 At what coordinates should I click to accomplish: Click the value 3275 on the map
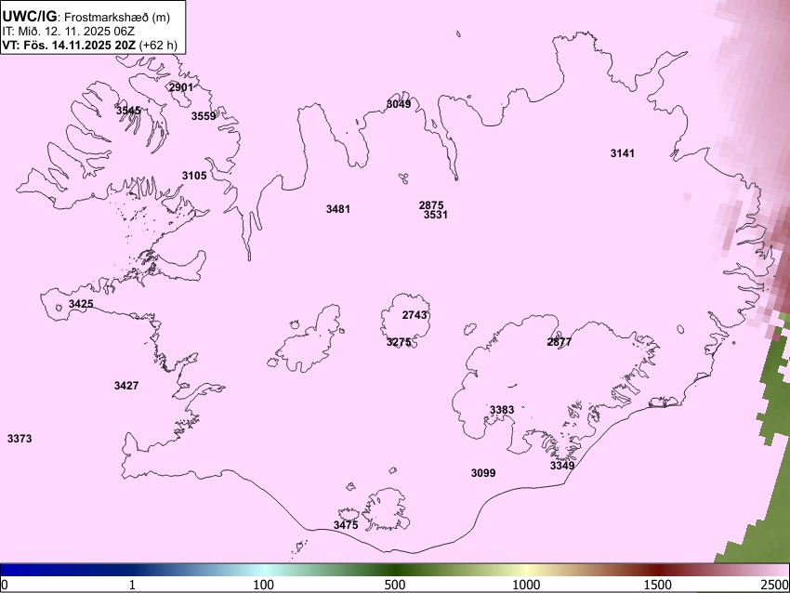(399, 342)
